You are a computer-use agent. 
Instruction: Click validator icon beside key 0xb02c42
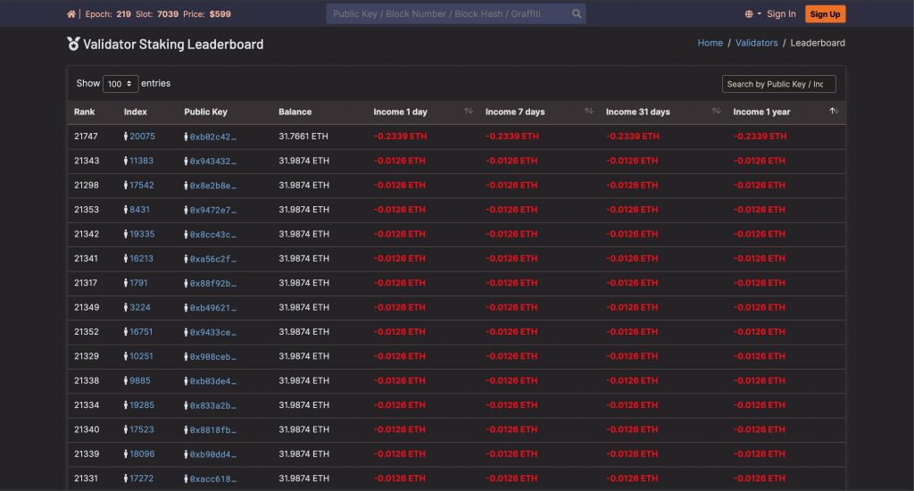point(186,137)
